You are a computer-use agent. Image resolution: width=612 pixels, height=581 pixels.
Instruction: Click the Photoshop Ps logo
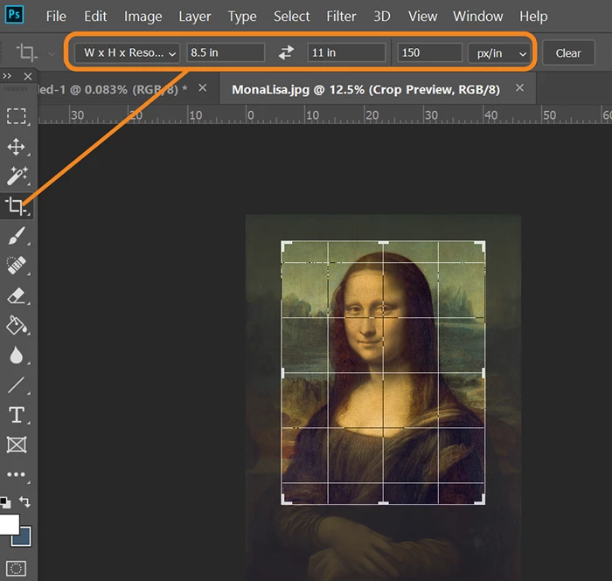(x=15, y=15)
